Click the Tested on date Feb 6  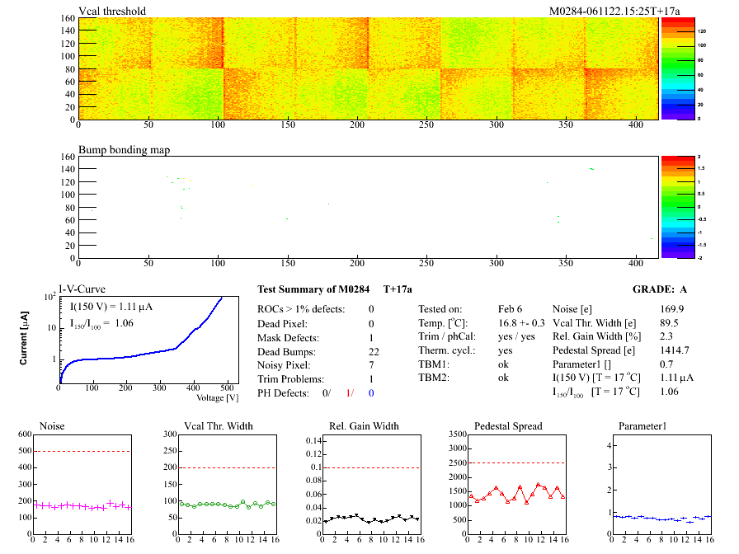pyautogui.click(x=510, y=309)
